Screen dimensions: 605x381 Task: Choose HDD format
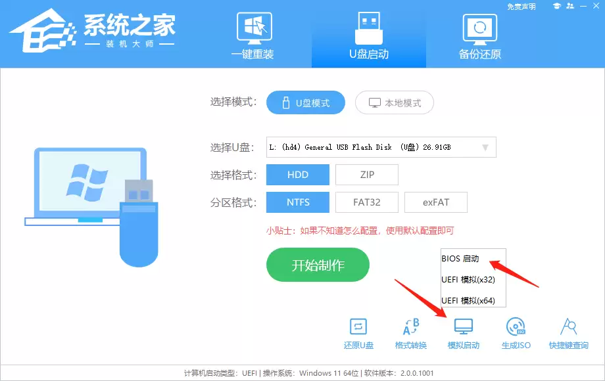tap(298, 175)
